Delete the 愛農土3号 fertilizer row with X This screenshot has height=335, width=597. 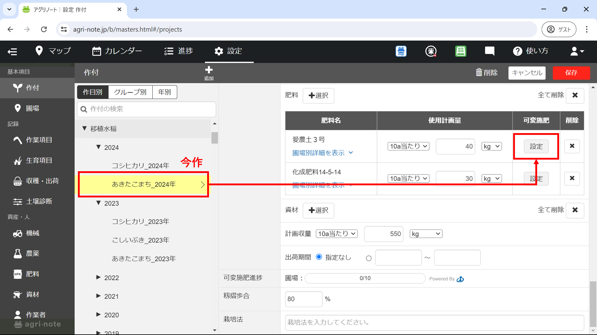[x=572, y=146]
